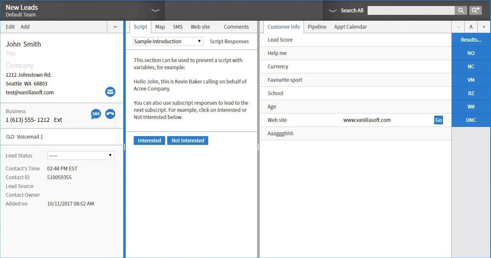Click the Go button beside the web site
Screen dimensions: 491x258
pyautogui.click(x=438, y=120)
